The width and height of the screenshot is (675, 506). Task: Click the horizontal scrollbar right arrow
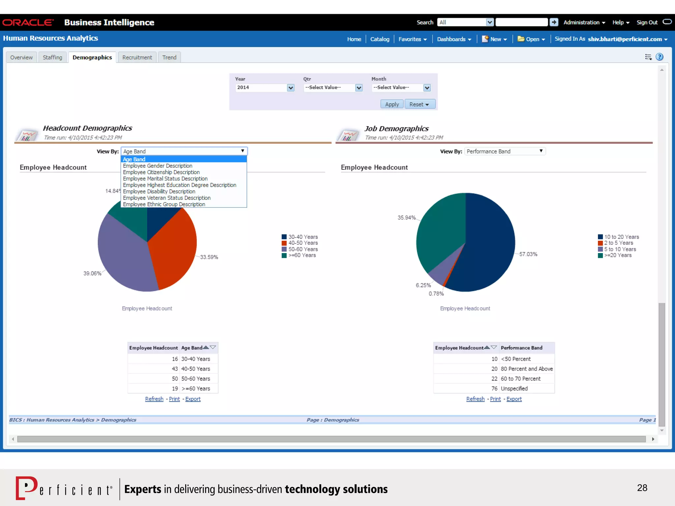[x=653, y=439]
